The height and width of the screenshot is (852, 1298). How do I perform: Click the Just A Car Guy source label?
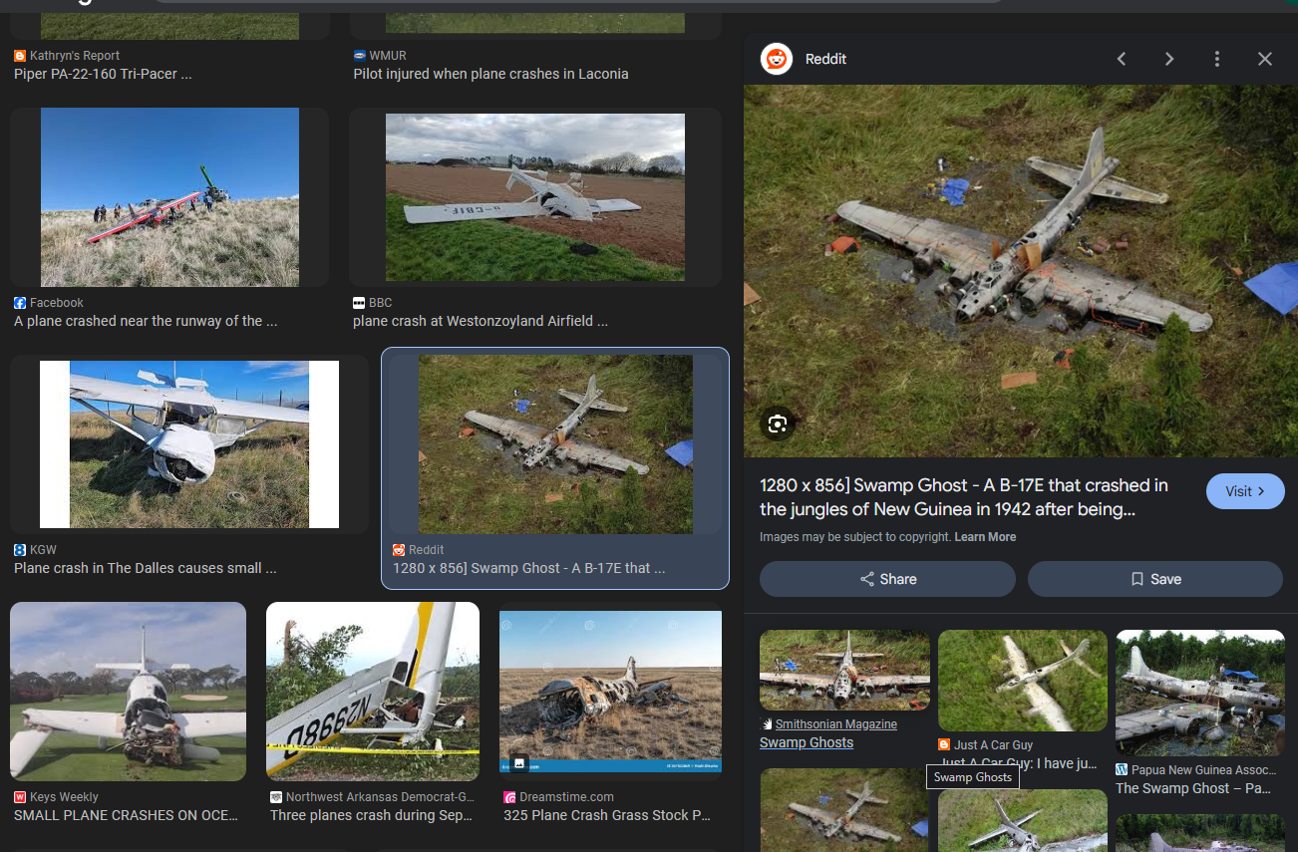(x=993, y=745)
